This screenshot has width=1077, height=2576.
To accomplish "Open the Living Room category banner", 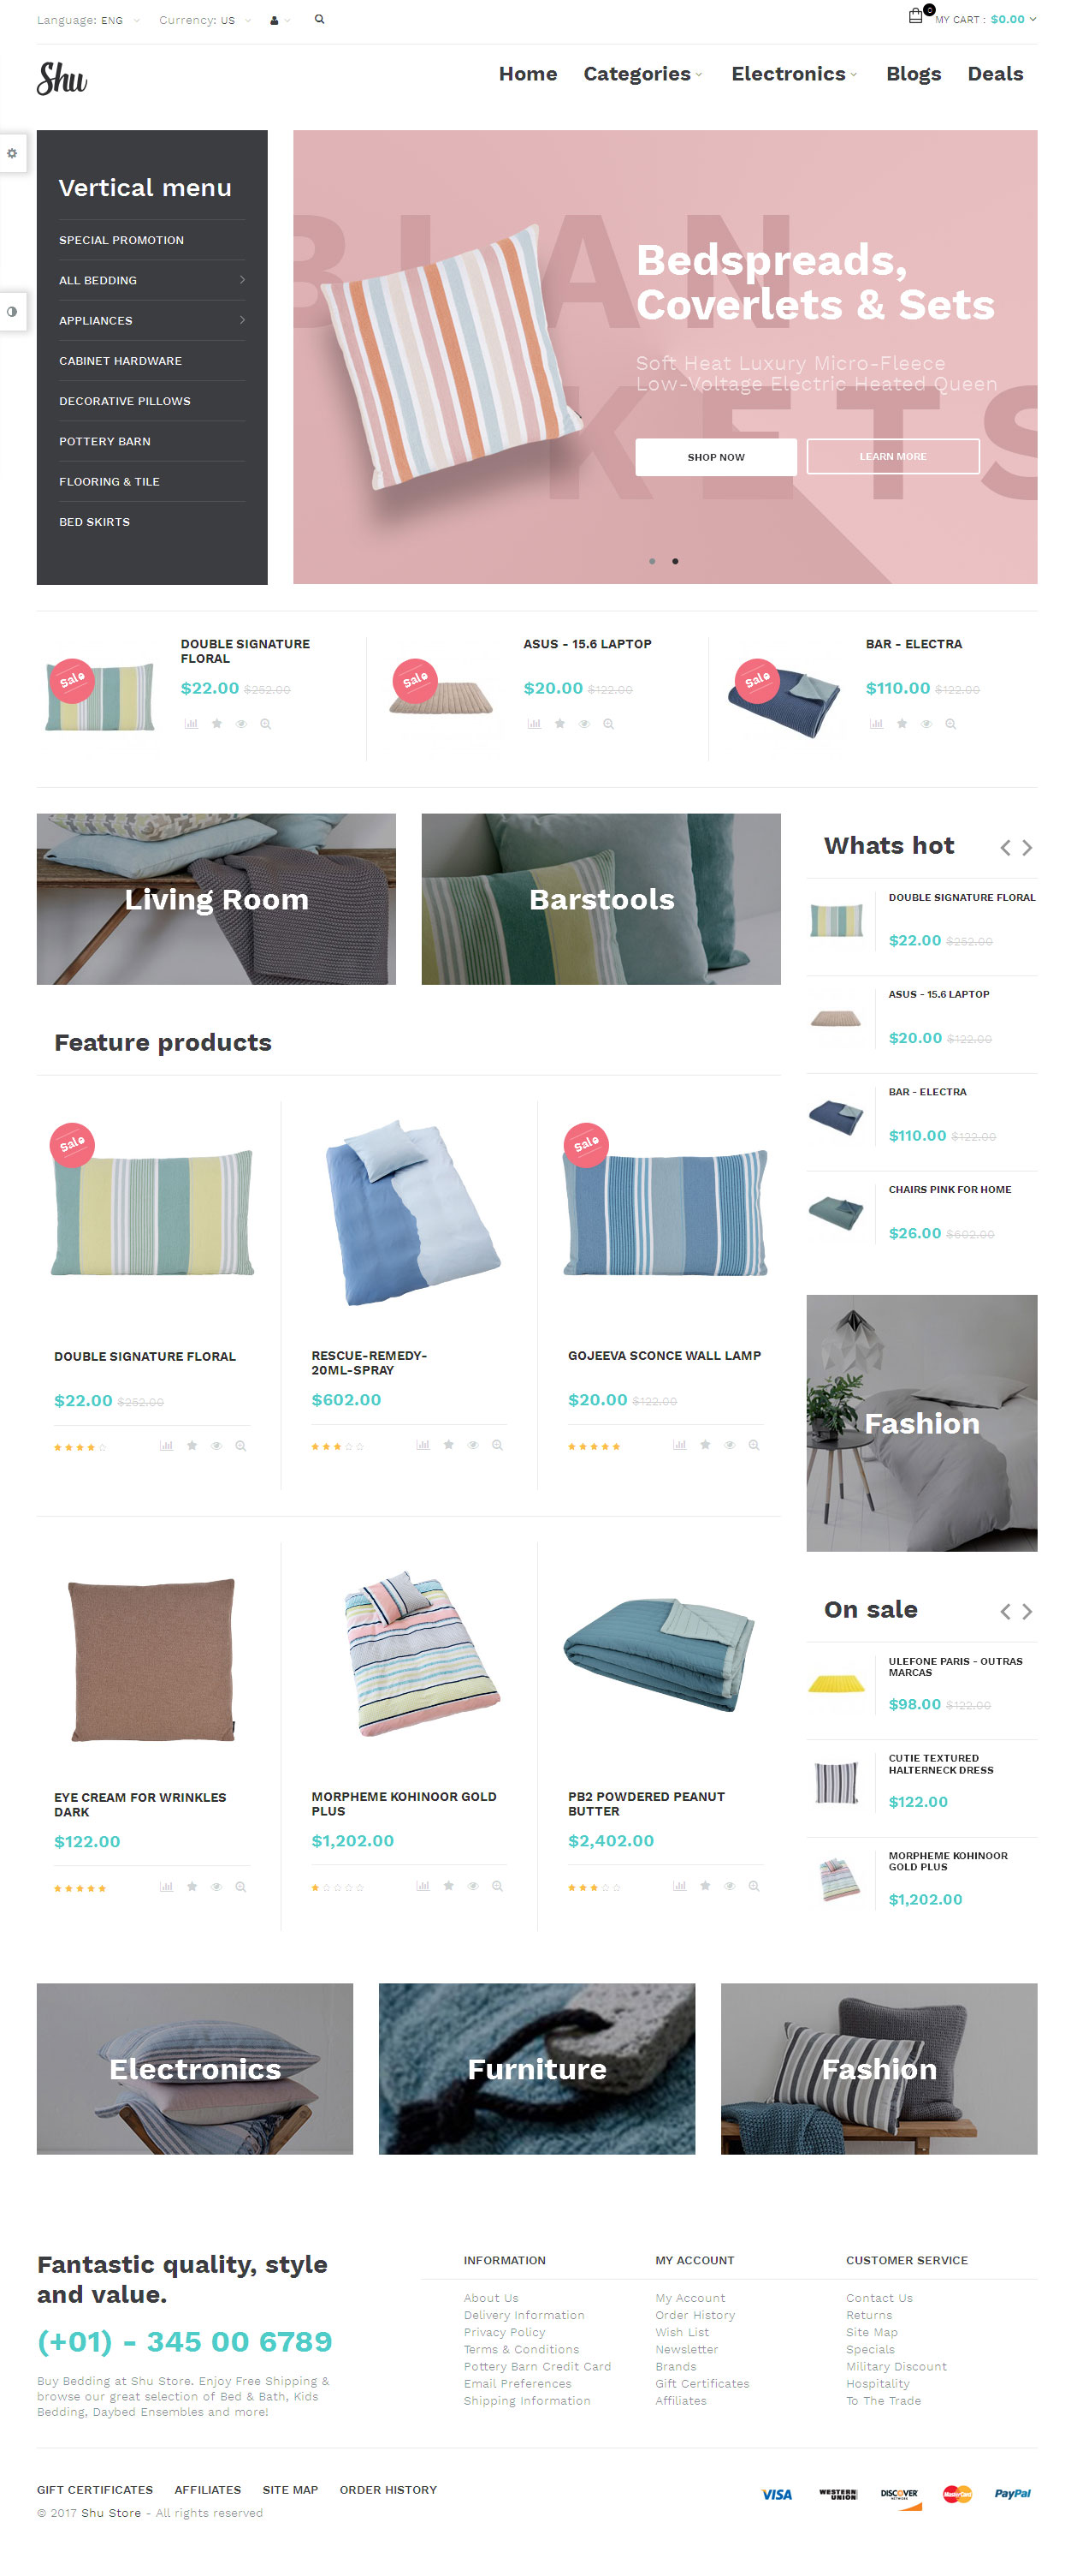I will [216, 898].
